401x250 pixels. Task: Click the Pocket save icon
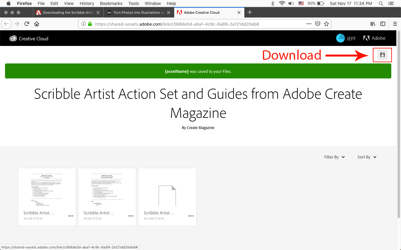[317, 24]
